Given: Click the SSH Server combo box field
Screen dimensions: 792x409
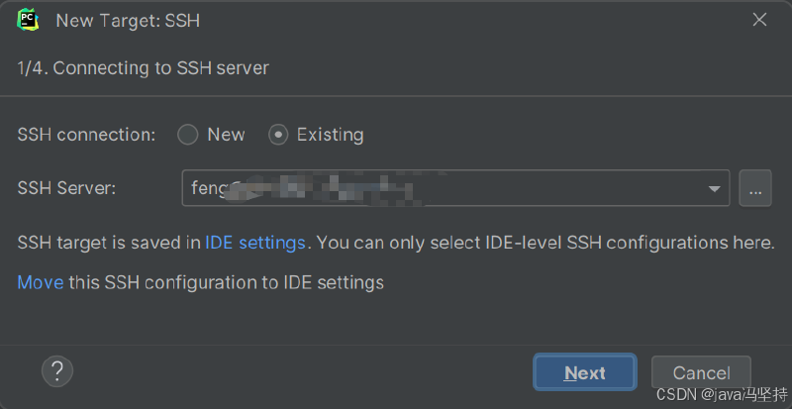Looking at the screenshot, I should (x=455, y=188).
